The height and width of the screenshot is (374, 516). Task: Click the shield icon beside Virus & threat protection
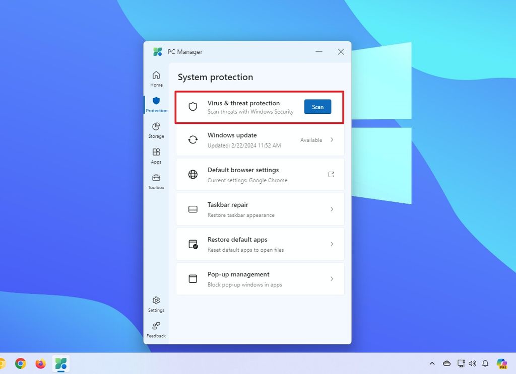tap(192, 107)
